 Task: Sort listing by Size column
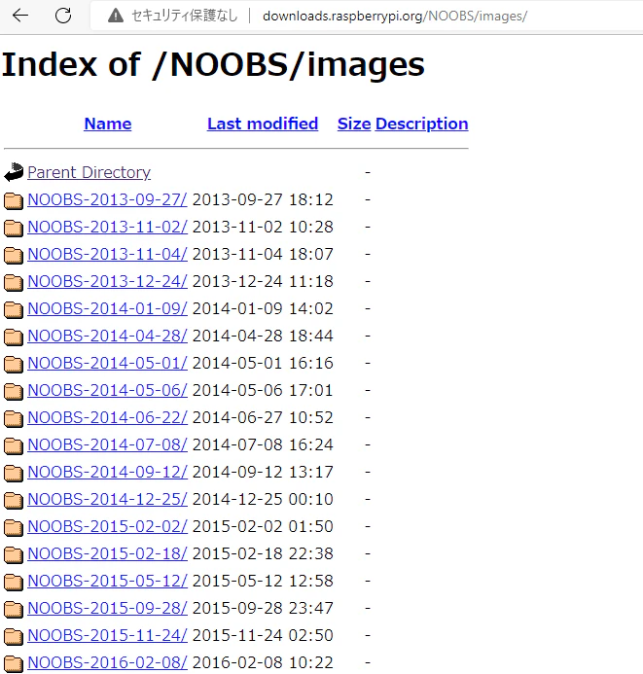pyautogui.click(x=354, y=124)
